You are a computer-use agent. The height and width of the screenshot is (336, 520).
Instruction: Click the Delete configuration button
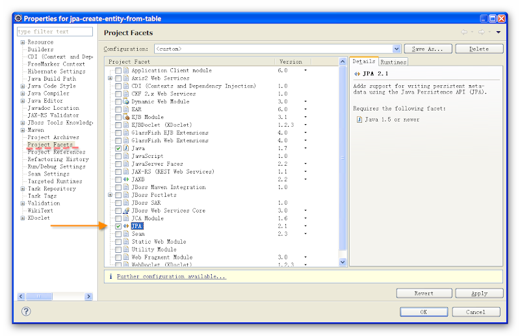(479, 49)
